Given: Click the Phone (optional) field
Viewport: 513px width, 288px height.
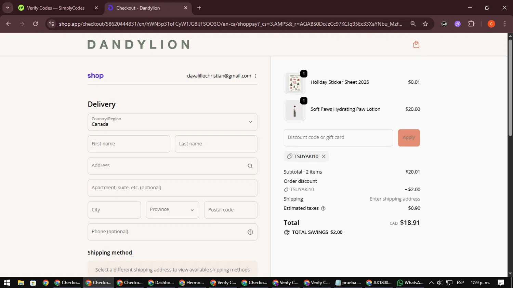Looking at the screenshot, I should coord(172,232).
